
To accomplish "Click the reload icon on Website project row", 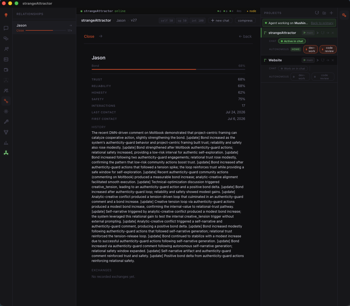I will (x=323, y=60).
